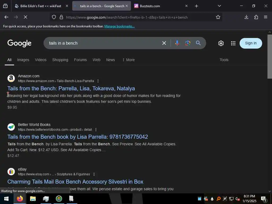Search by image with Google Lens
The height and width of the screenshot is (204, 272).
[x=188, y=43]
